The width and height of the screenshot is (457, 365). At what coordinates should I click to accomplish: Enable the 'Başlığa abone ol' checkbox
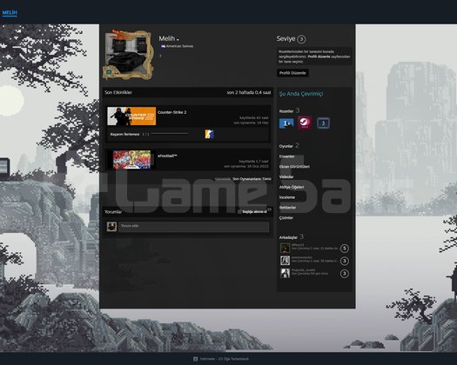pos(239,211)
